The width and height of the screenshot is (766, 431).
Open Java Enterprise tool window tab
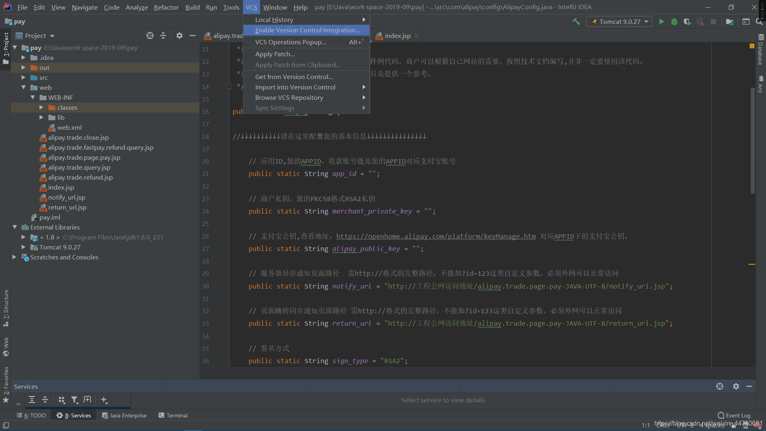124,415
